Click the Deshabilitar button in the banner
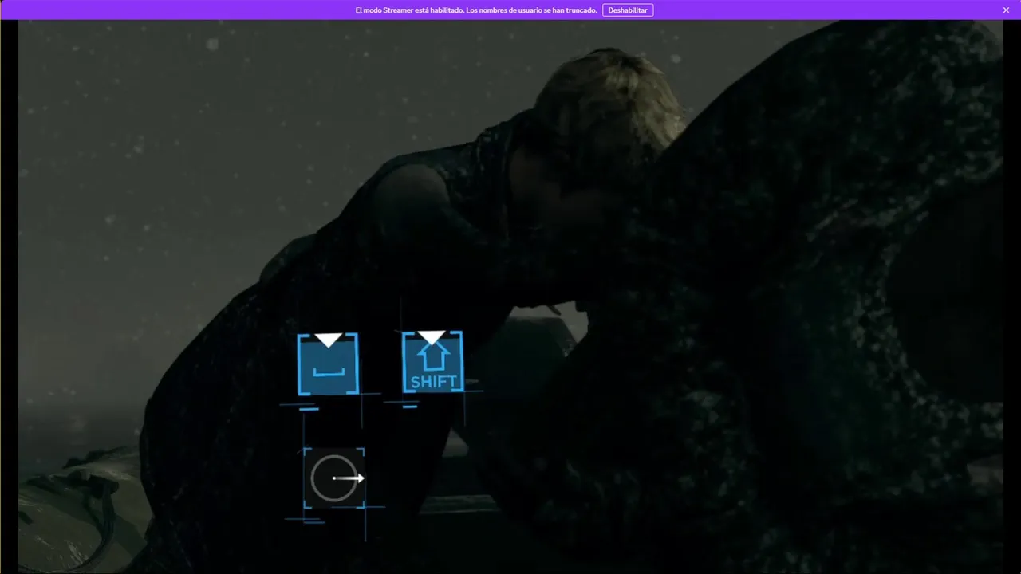 click(628, 10)
